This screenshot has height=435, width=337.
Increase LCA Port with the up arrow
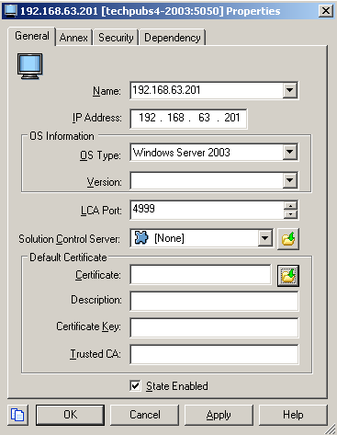[x=290, y=205]
